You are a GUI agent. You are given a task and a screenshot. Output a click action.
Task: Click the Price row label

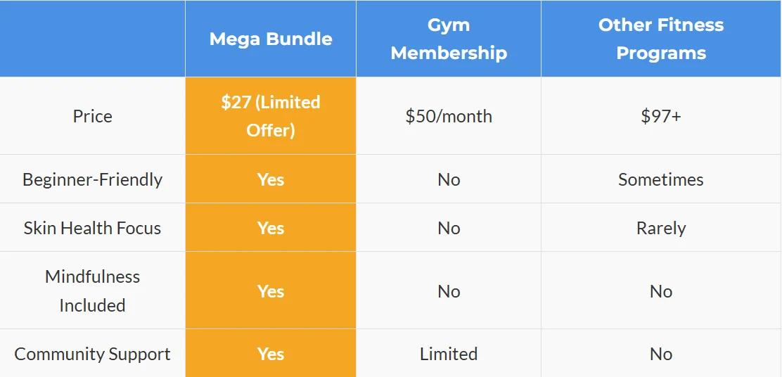click(x=93, y=116)
